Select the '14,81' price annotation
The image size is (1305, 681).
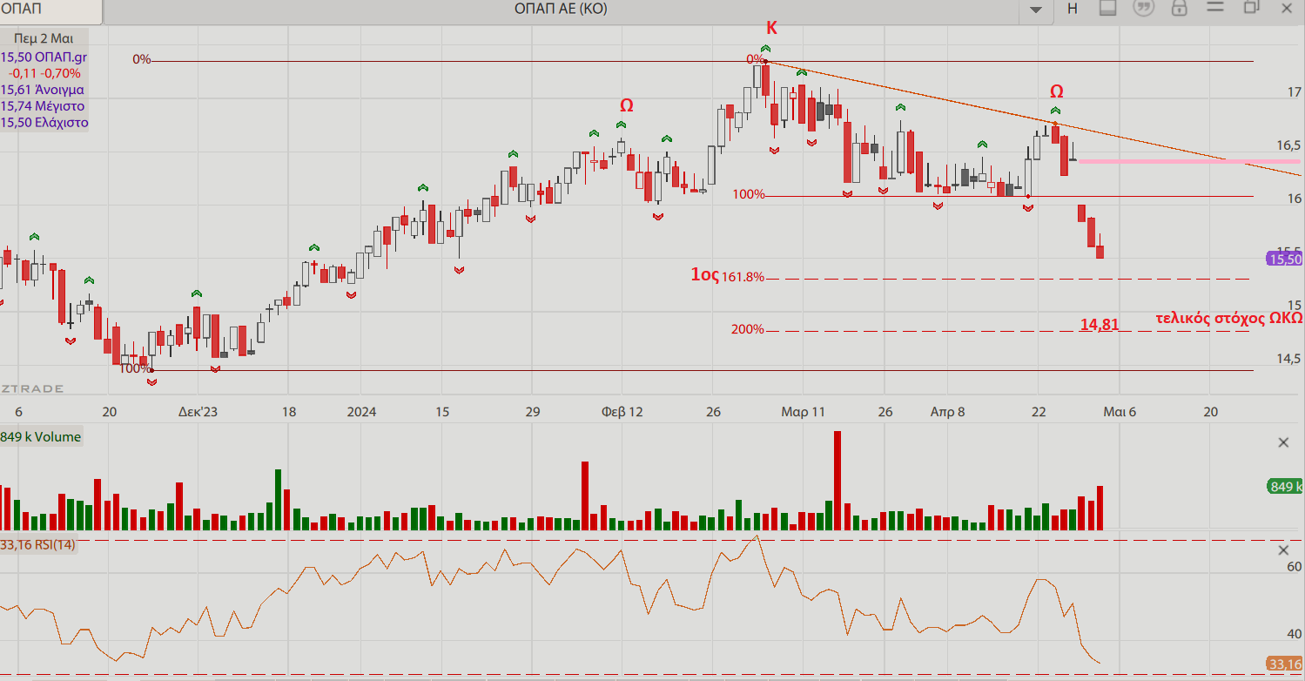(x=1100, y=325)
